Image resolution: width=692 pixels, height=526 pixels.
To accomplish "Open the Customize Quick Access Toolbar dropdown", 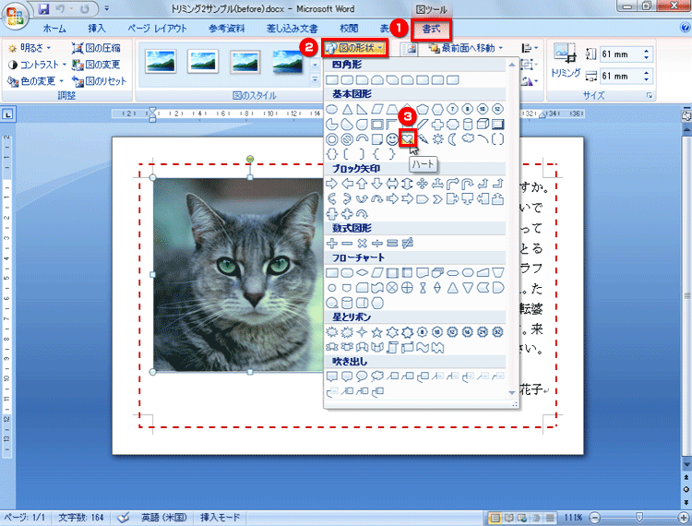I will (x=107, y=8).
